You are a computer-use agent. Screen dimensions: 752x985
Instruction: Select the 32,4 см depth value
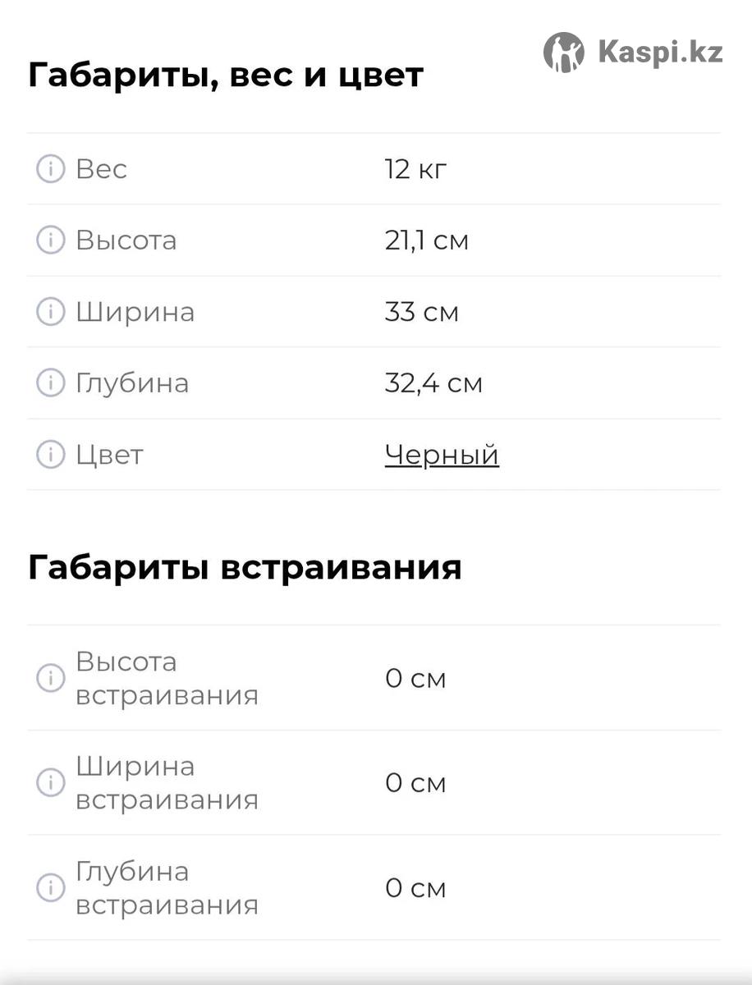pos(433,383)
